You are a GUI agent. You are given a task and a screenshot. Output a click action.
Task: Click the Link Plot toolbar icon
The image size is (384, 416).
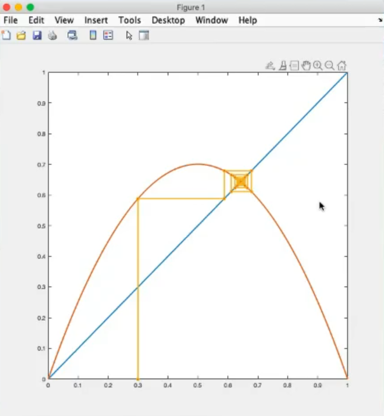[x=73, y=36]
